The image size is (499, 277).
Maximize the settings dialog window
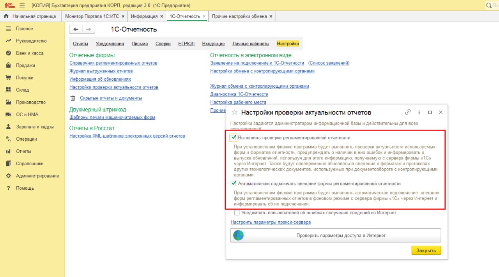(430, 112)
